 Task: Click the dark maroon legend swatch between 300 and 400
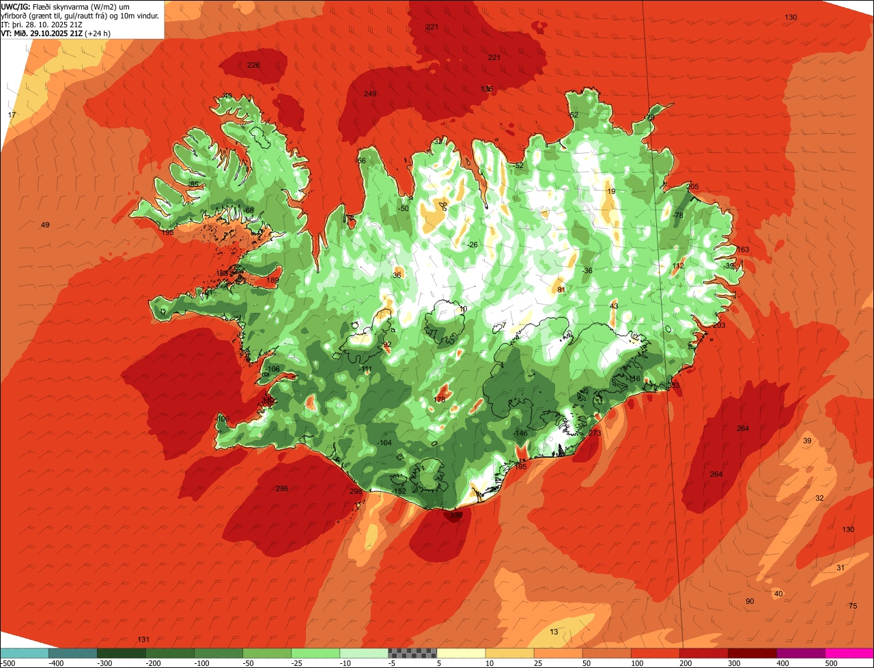752,653
